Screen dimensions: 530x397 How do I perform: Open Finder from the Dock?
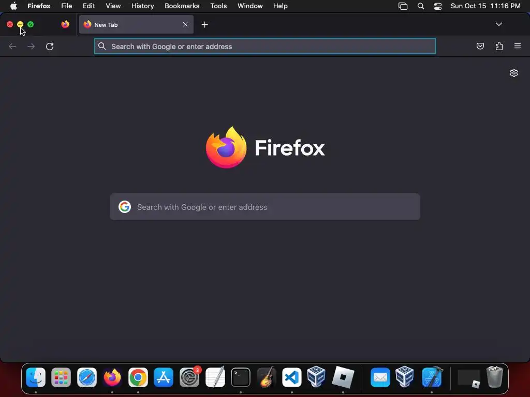pyautogui.click(x=36, y=377)
